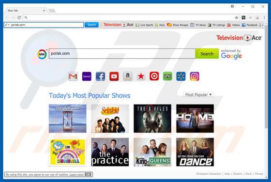Open the Chrome three-dot menu
Image resolution: width=271 pixels, height=182 pixels.
264,17
